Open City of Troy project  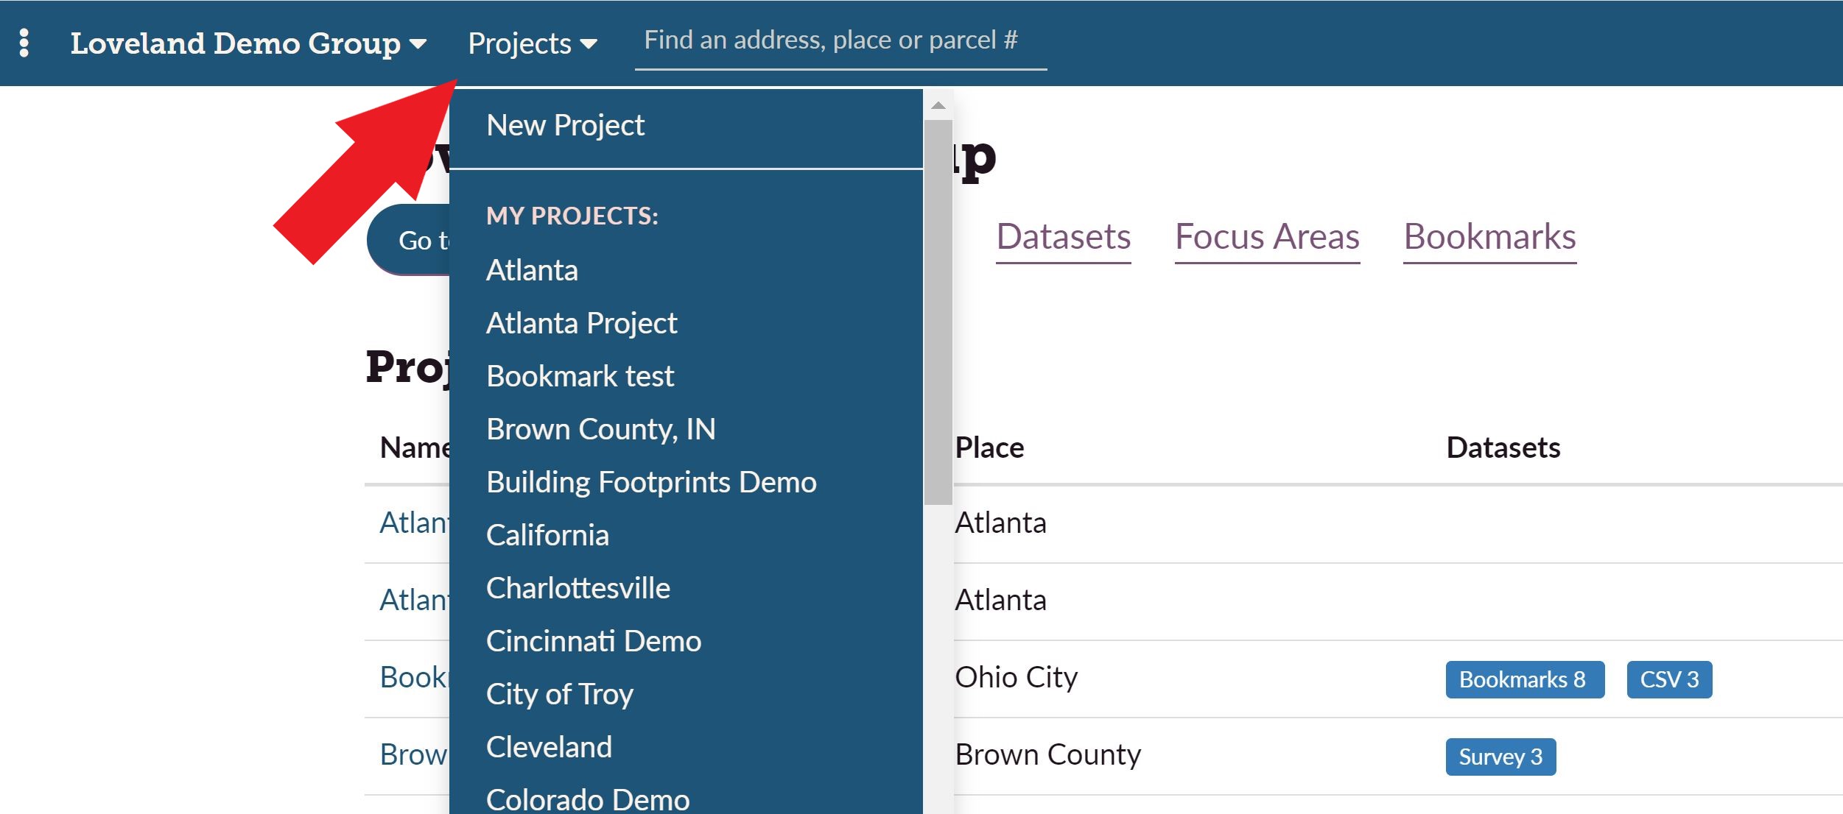coord(560,694)
